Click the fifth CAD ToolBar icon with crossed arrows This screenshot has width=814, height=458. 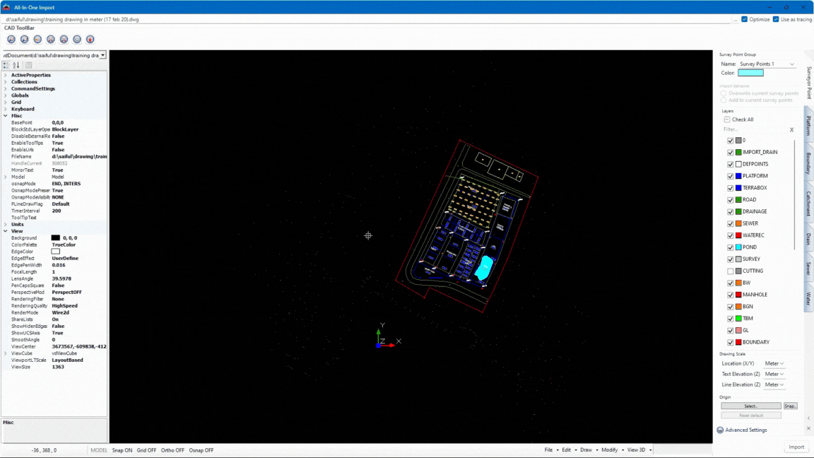(x=64, y=40)
